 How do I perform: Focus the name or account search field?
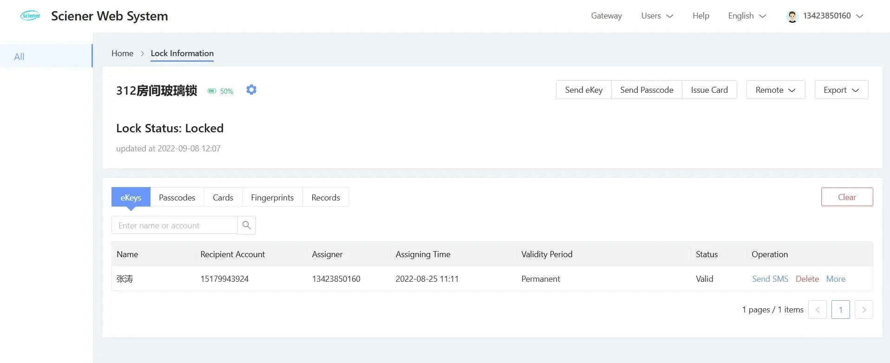click(175, 225)
